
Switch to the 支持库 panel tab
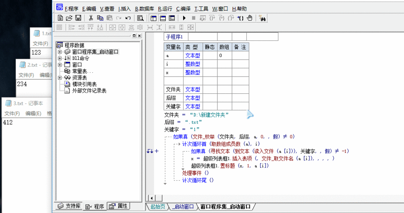[x=69, y=206]
